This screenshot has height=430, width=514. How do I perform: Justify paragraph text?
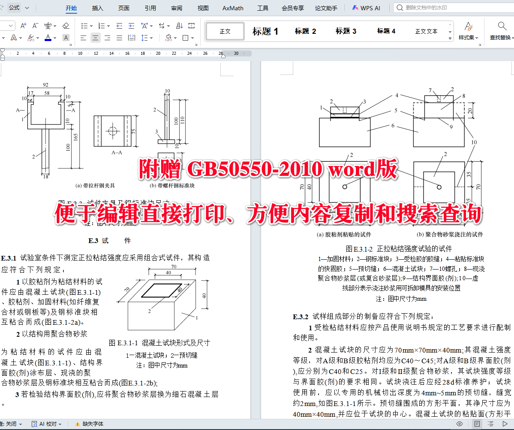119,38
